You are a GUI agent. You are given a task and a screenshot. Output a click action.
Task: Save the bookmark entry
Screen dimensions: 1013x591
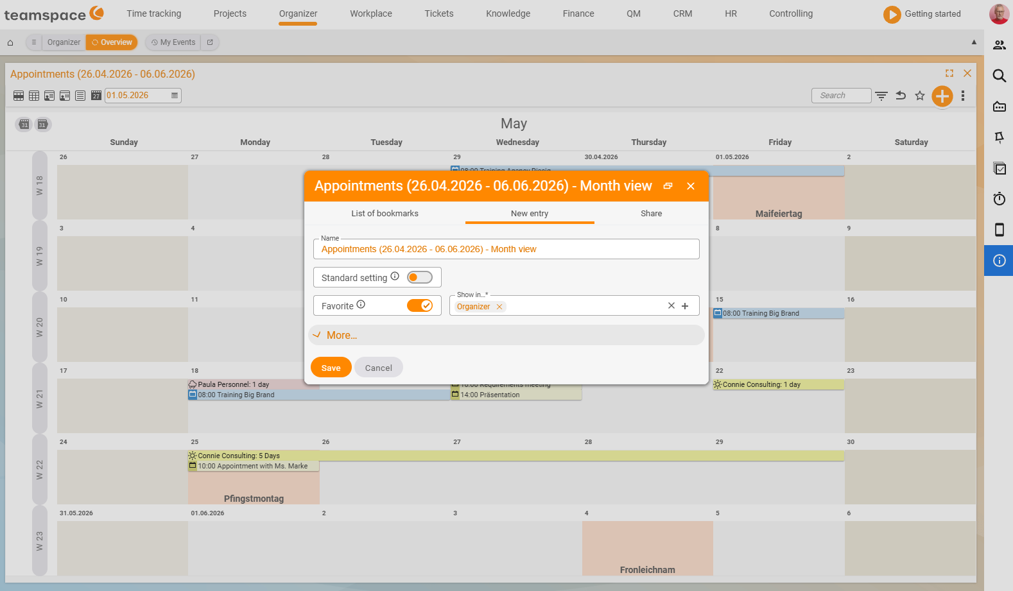[331, 368]
